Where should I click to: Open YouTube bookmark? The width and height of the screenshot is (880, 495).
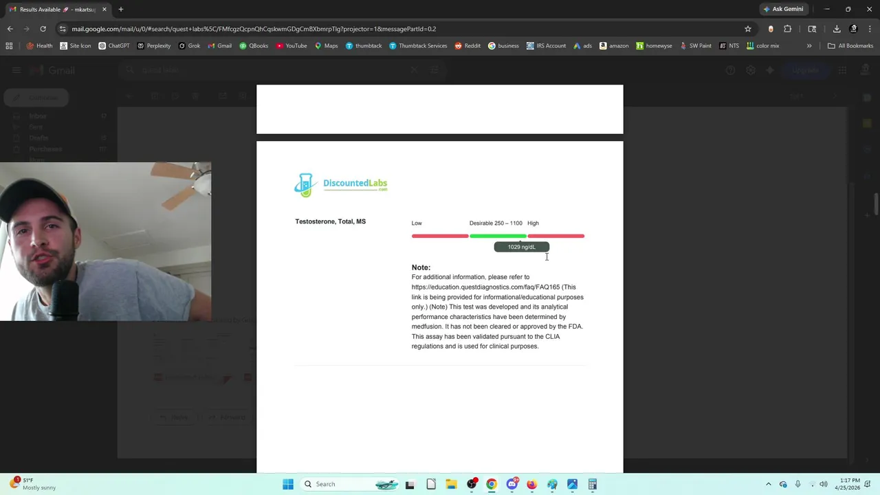coord(291,46)
